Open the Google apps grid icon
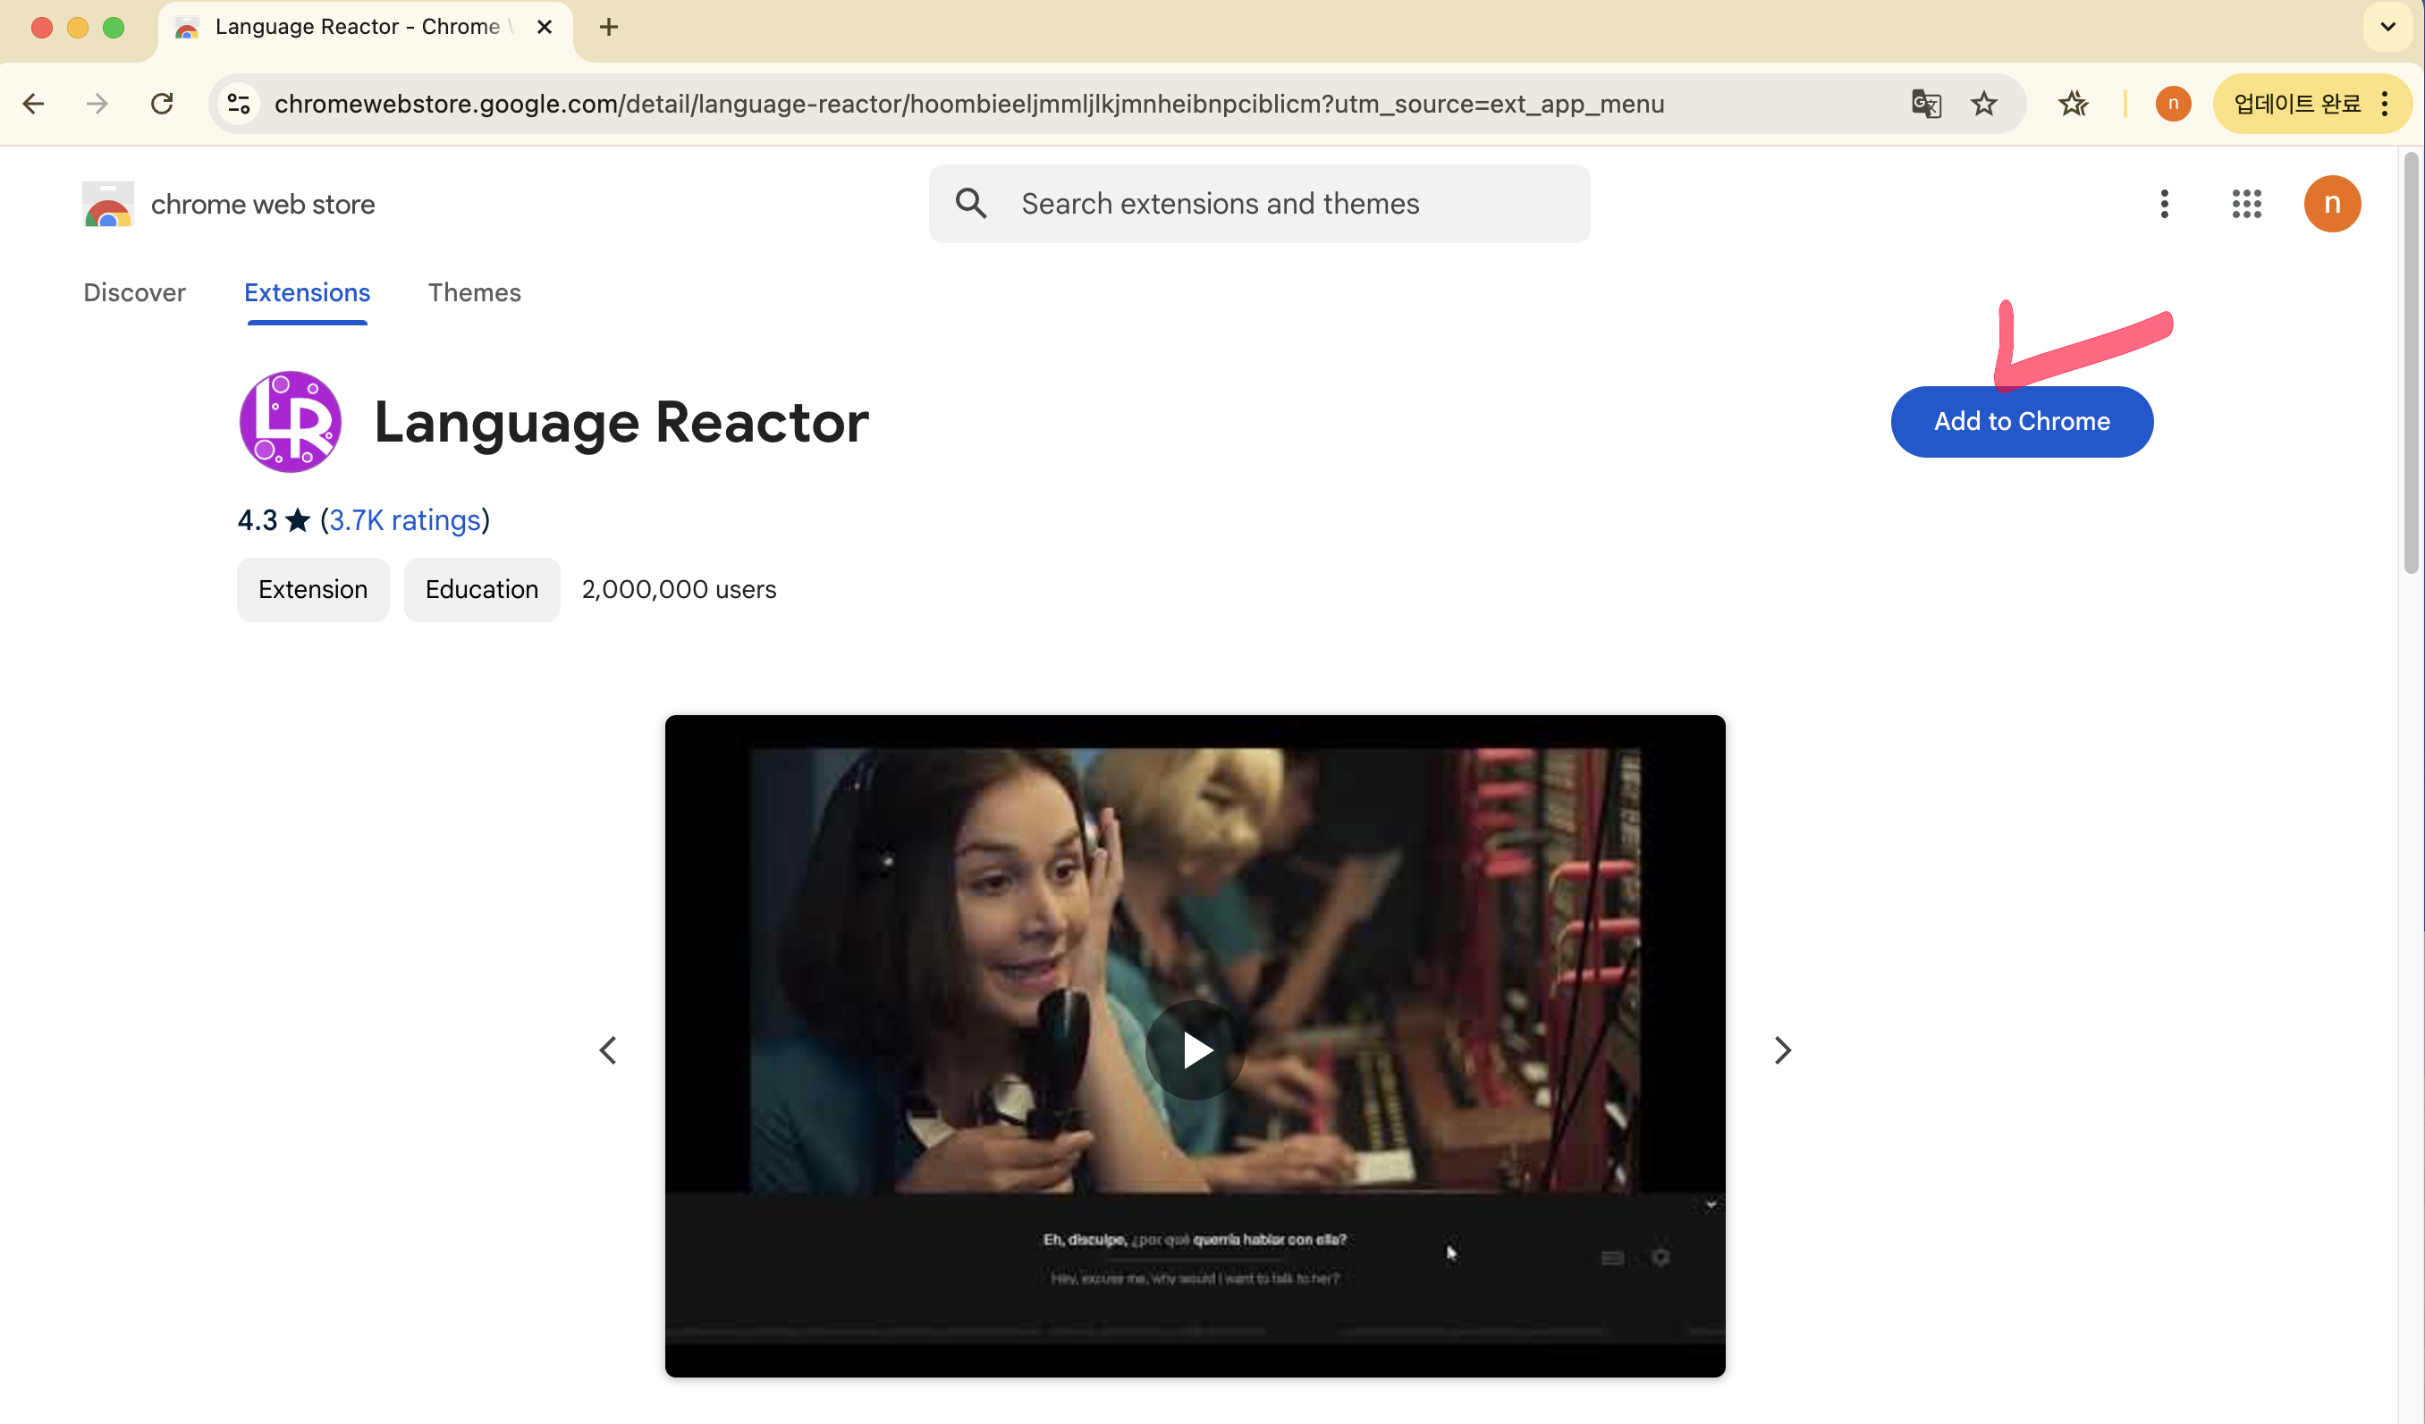The width and height of the screenshot is (2425, 1424). click(x=2246, y=204)
